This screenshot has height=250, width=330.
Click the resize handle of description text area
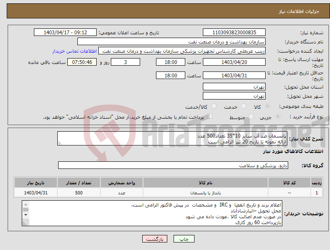[60, 143]
